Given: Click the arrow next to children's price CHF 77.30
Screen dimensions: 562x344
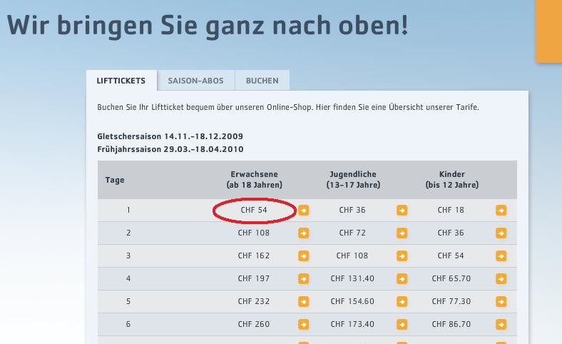Looking at the screenshot, I should tap(501, 302).
